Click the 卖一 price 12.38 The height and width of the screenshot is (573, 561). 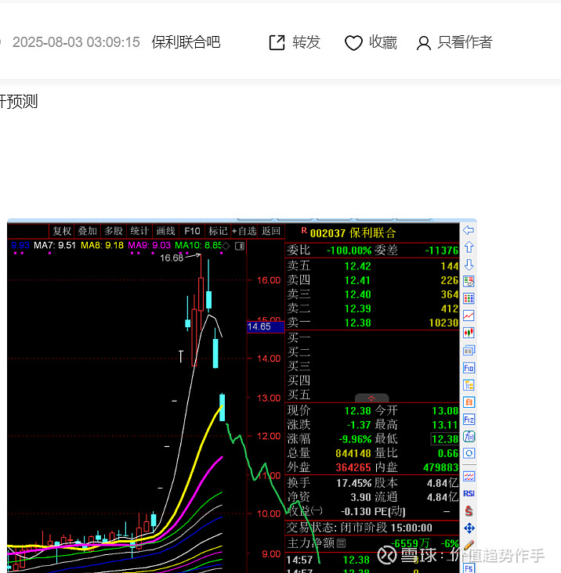pos(357,323)
